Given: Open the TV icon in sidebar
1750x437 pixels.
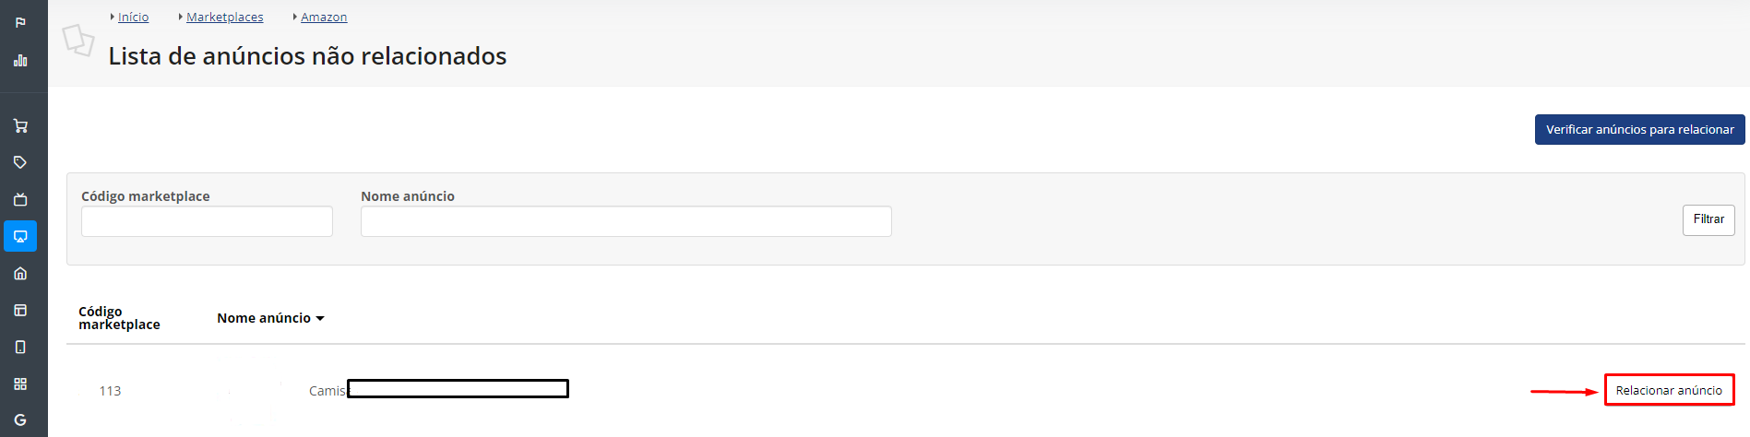Looking at the screenshot, I should pyautogui.click(x=20, y=199).
